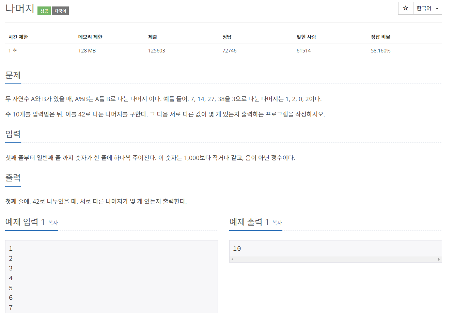Click the 입력 section heading
This screenshot has width=454, height=313.
click(x=13, y=134)
